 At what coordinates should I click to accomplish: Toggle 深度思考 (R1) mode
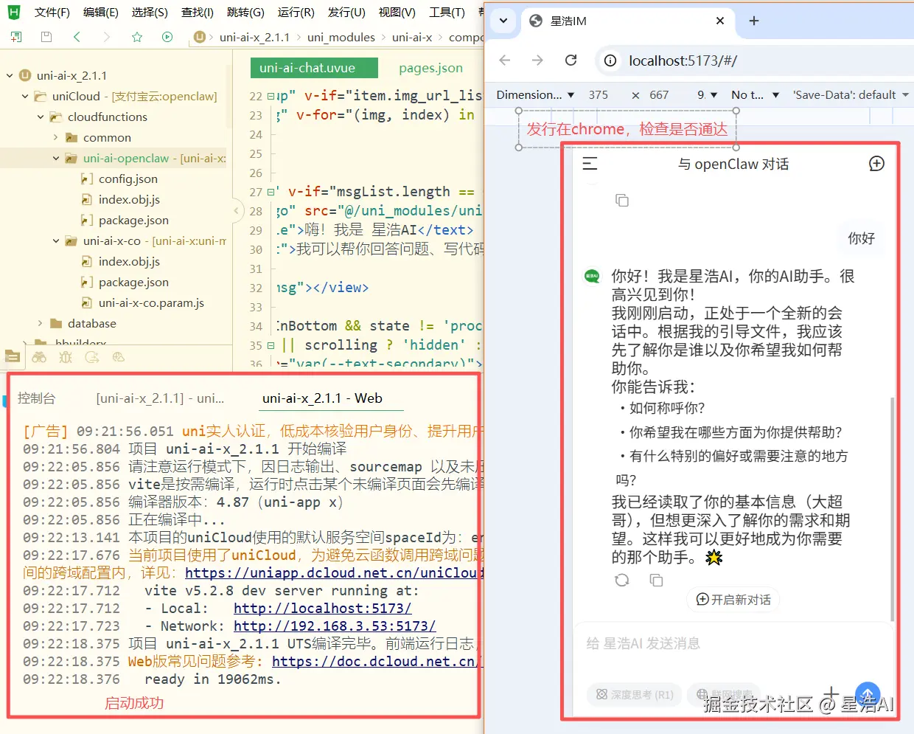pos(635,694)
